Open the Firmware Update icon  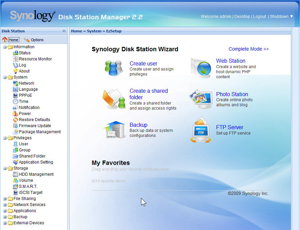pos(16,126)
